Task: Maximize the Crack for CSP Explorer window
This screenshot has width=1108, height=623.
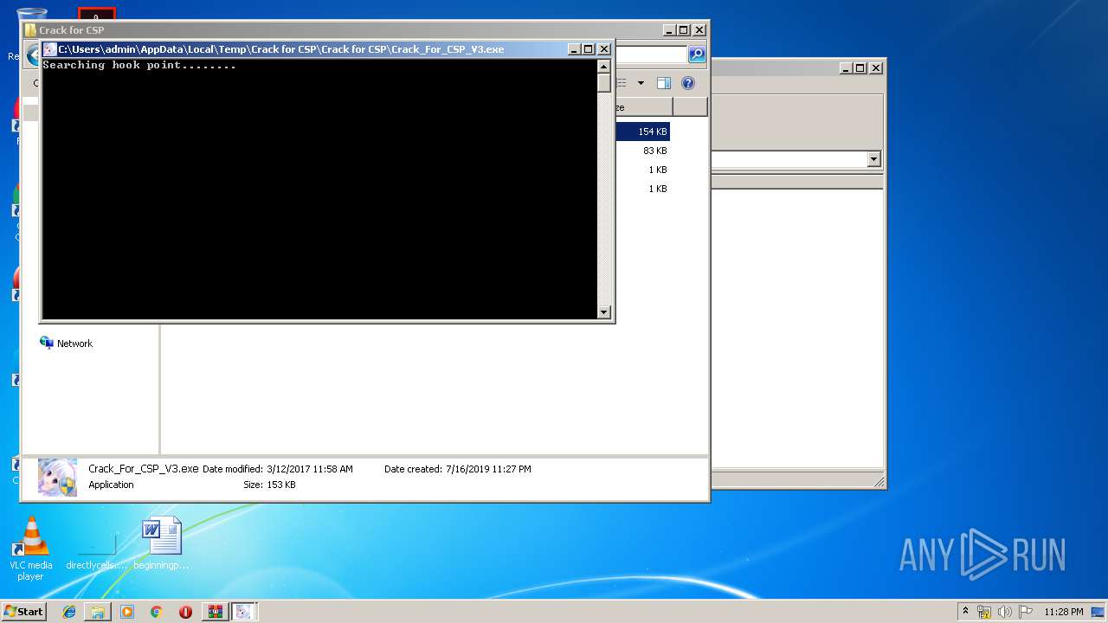Action: point(684,30)
